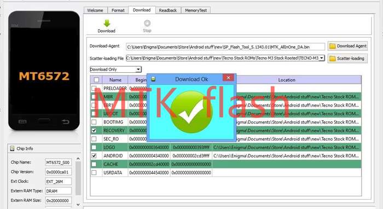
Task: Open the Download Only mode dropdown
Action: [115, 69]
